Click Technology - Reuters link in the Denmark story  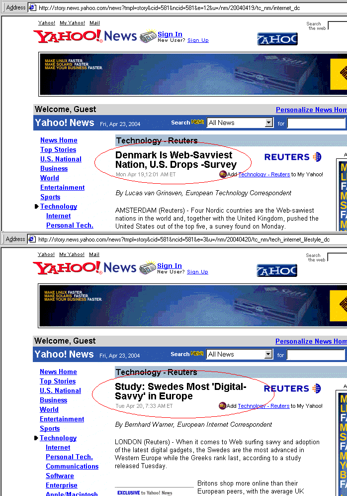tap(264, 174)
